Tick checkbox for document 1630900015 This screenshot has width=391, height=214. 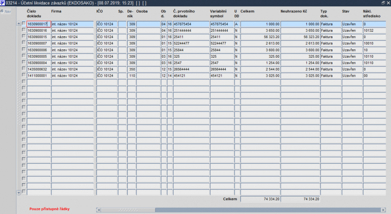23,36
